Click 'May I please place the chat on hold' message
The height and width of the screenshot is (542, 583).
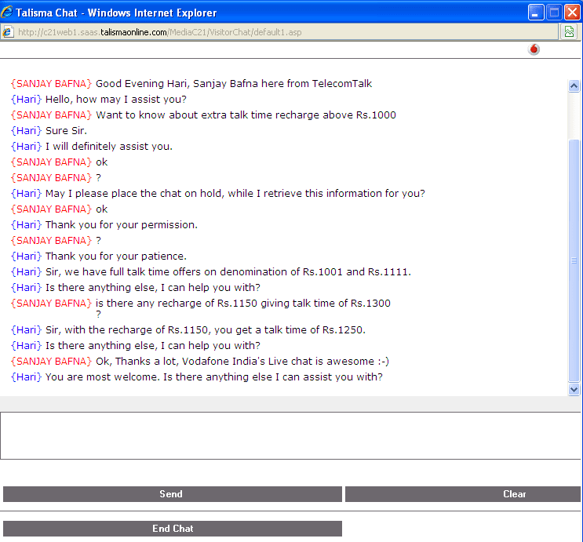235,193
